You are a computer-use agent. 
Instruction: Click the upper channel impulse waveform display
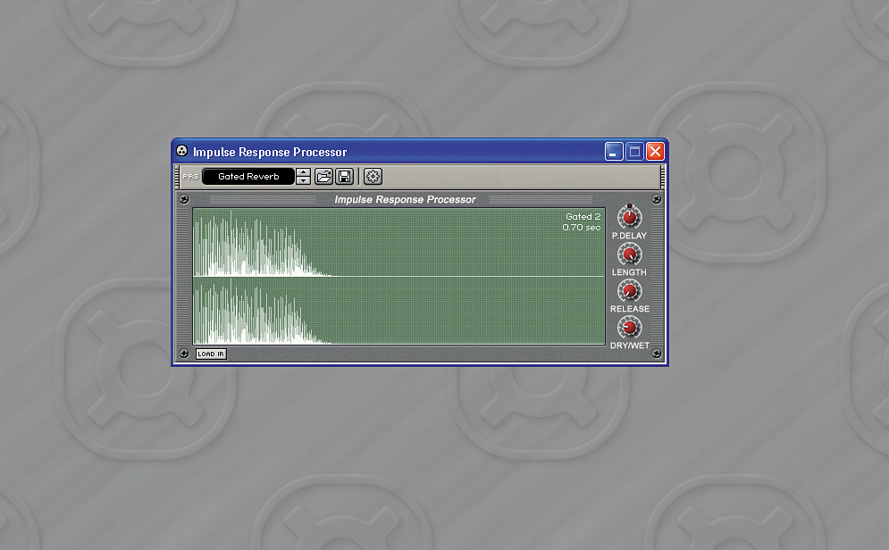pyautogui.click(x=398, y=243)
